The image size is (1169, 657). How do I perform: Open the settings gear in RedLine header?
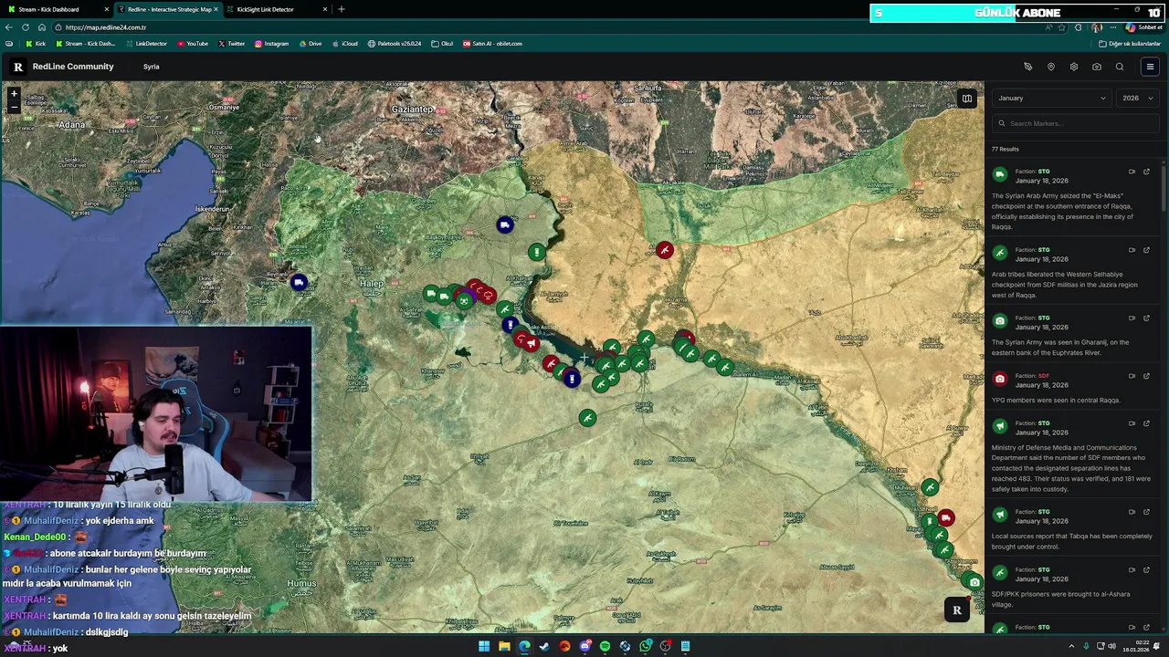1074,67
